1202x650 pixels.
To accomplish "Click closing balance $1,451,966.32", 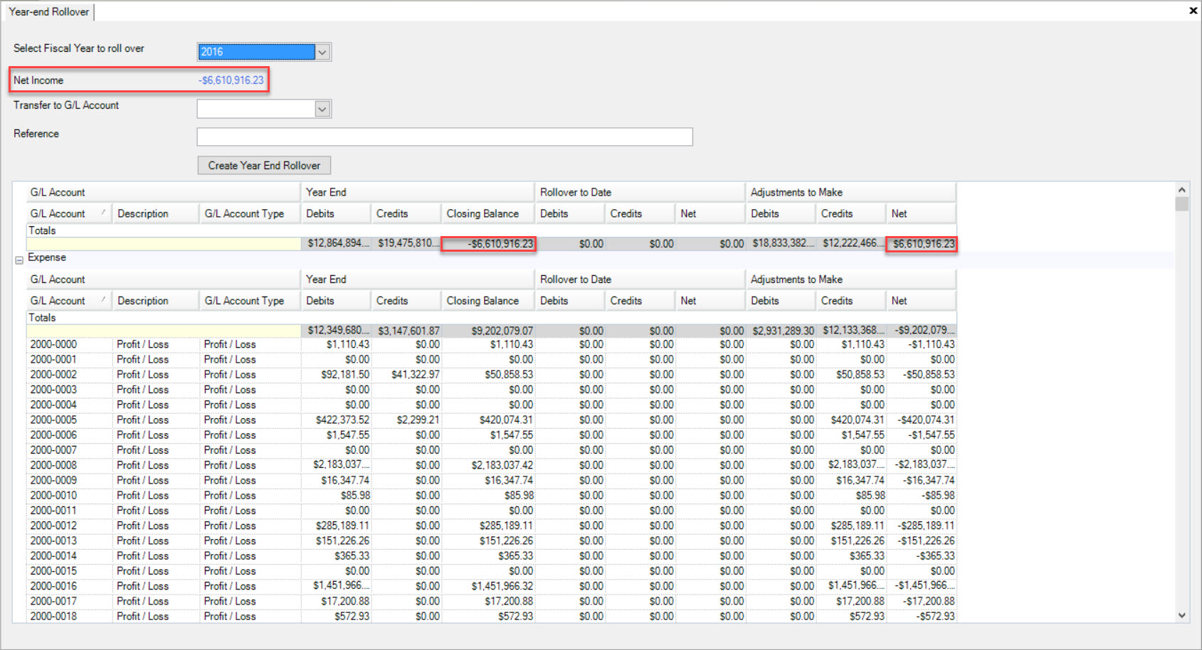I will coord(502,586).
